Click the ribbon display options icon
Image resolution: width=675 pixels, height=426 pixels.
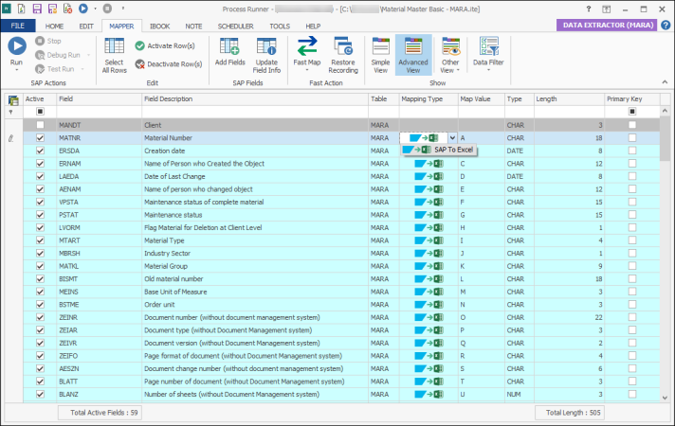click(606, 9)
